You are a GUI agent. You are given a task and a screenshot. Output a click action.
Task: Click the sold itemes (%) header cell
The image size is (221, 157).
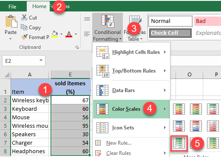click(x=71, y=87)
